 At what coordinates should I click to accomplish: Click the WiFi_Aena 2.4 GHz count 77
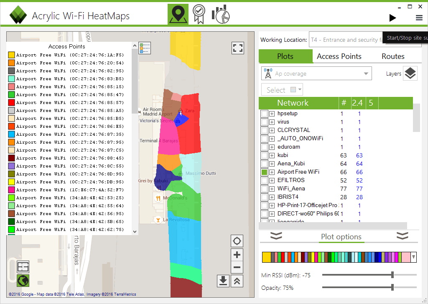[x=359, y=189]
